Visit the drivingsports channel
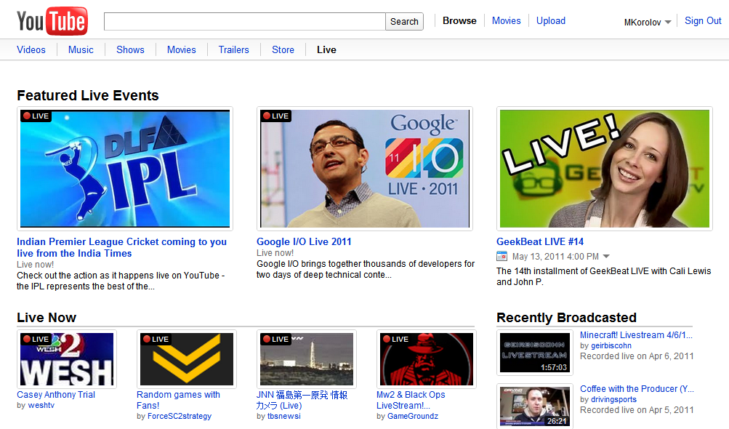729x429 pixels. [613, 400]
